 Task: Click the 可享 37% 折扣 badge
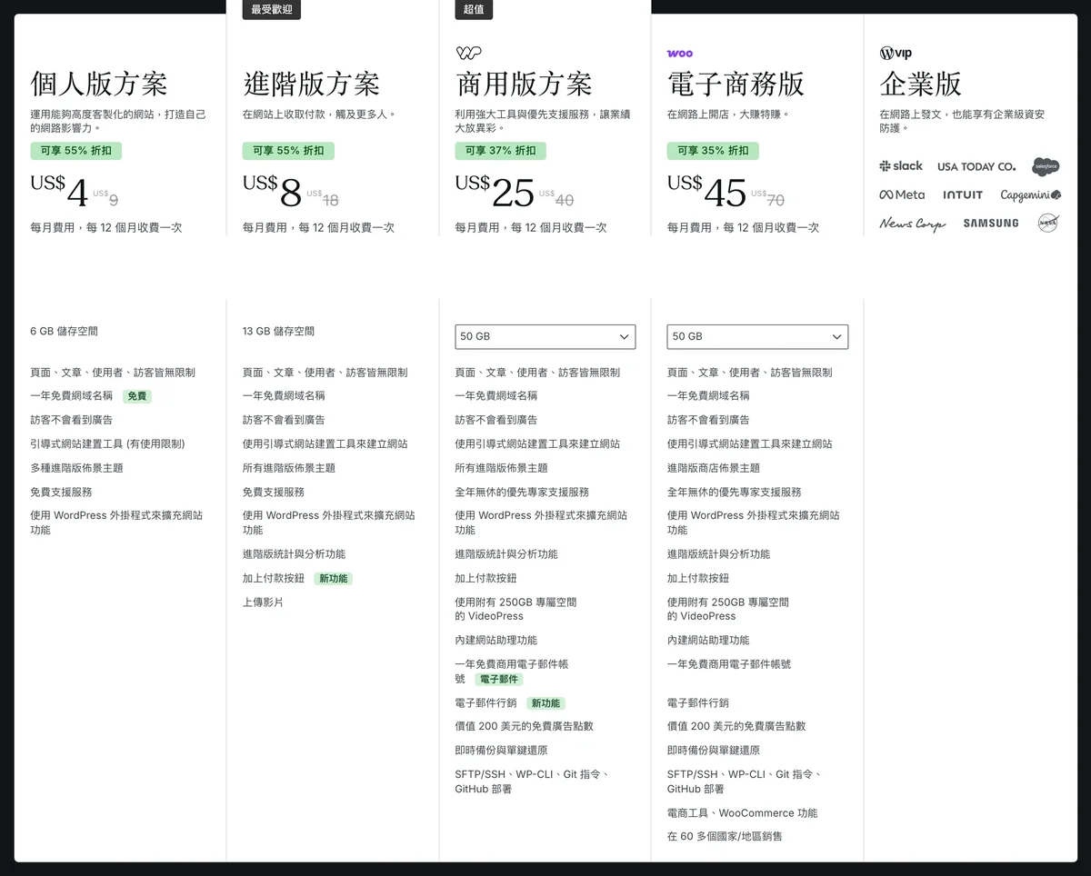pyautogui.click(x=501, y=151)
